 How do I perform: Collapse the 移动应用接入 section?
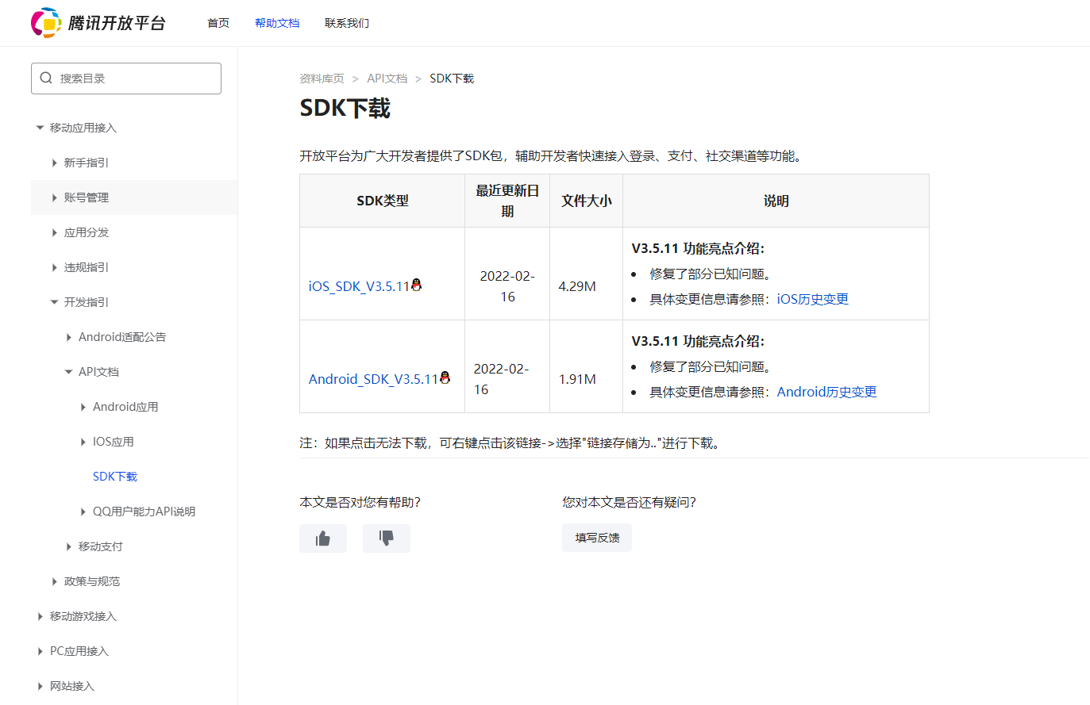[x=39, y=127]
